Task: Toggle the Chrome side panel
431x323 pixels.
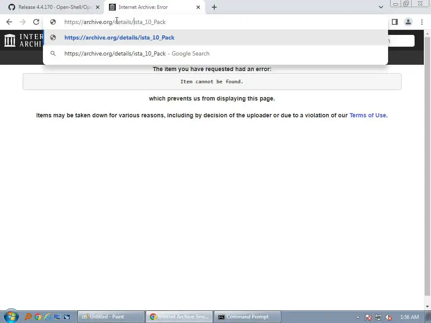Action: coord(395,22)
